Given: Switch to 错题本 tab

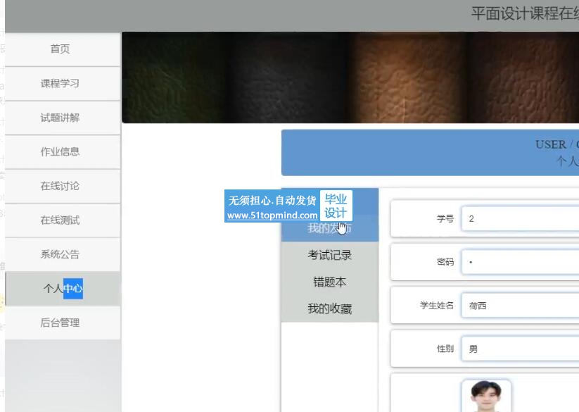Looking at the screenshot, I should pyautogui.click(x=330, y=282).
